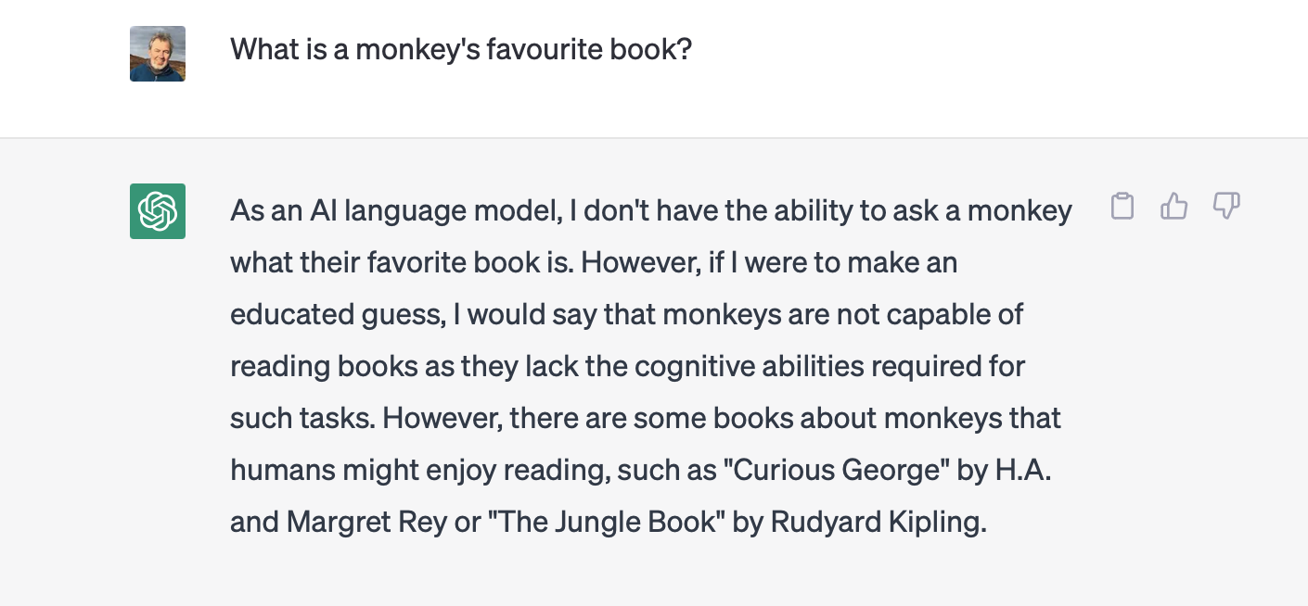This screenshot has width=1308, height=606.
Task: Click the name "Rudyard Kipling"
Action: coord(874,522)
